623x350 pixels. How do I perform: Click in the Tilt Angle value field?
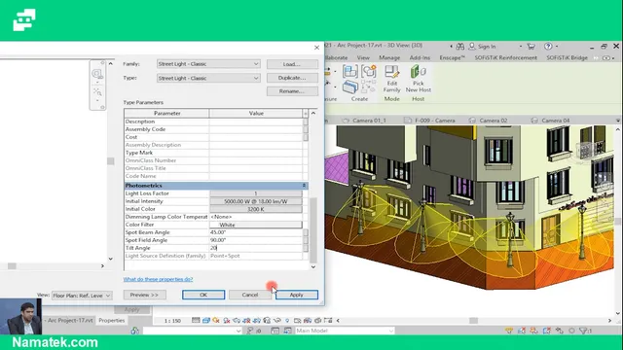click(256, 248)
